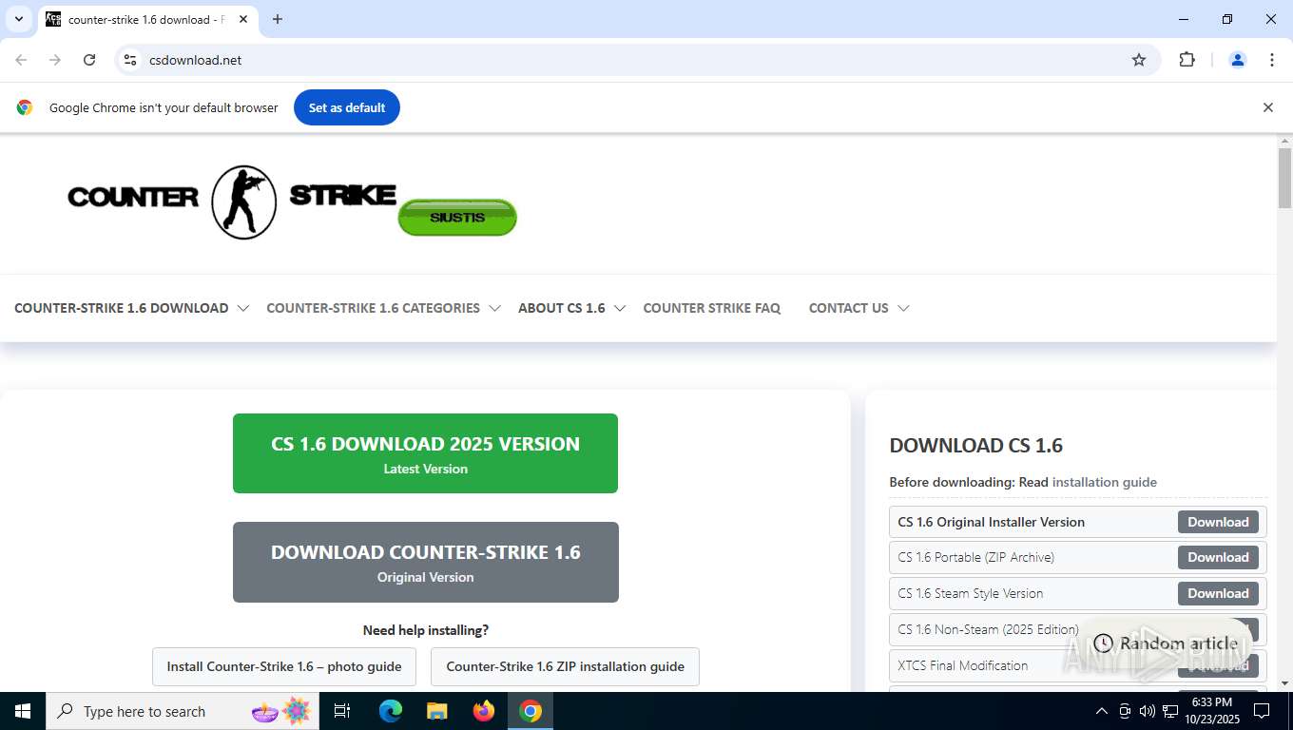The height and width of the screenshot is (730, 1293).
Task: Click the browser Forward arrow
Action: [x=55, y=60]
